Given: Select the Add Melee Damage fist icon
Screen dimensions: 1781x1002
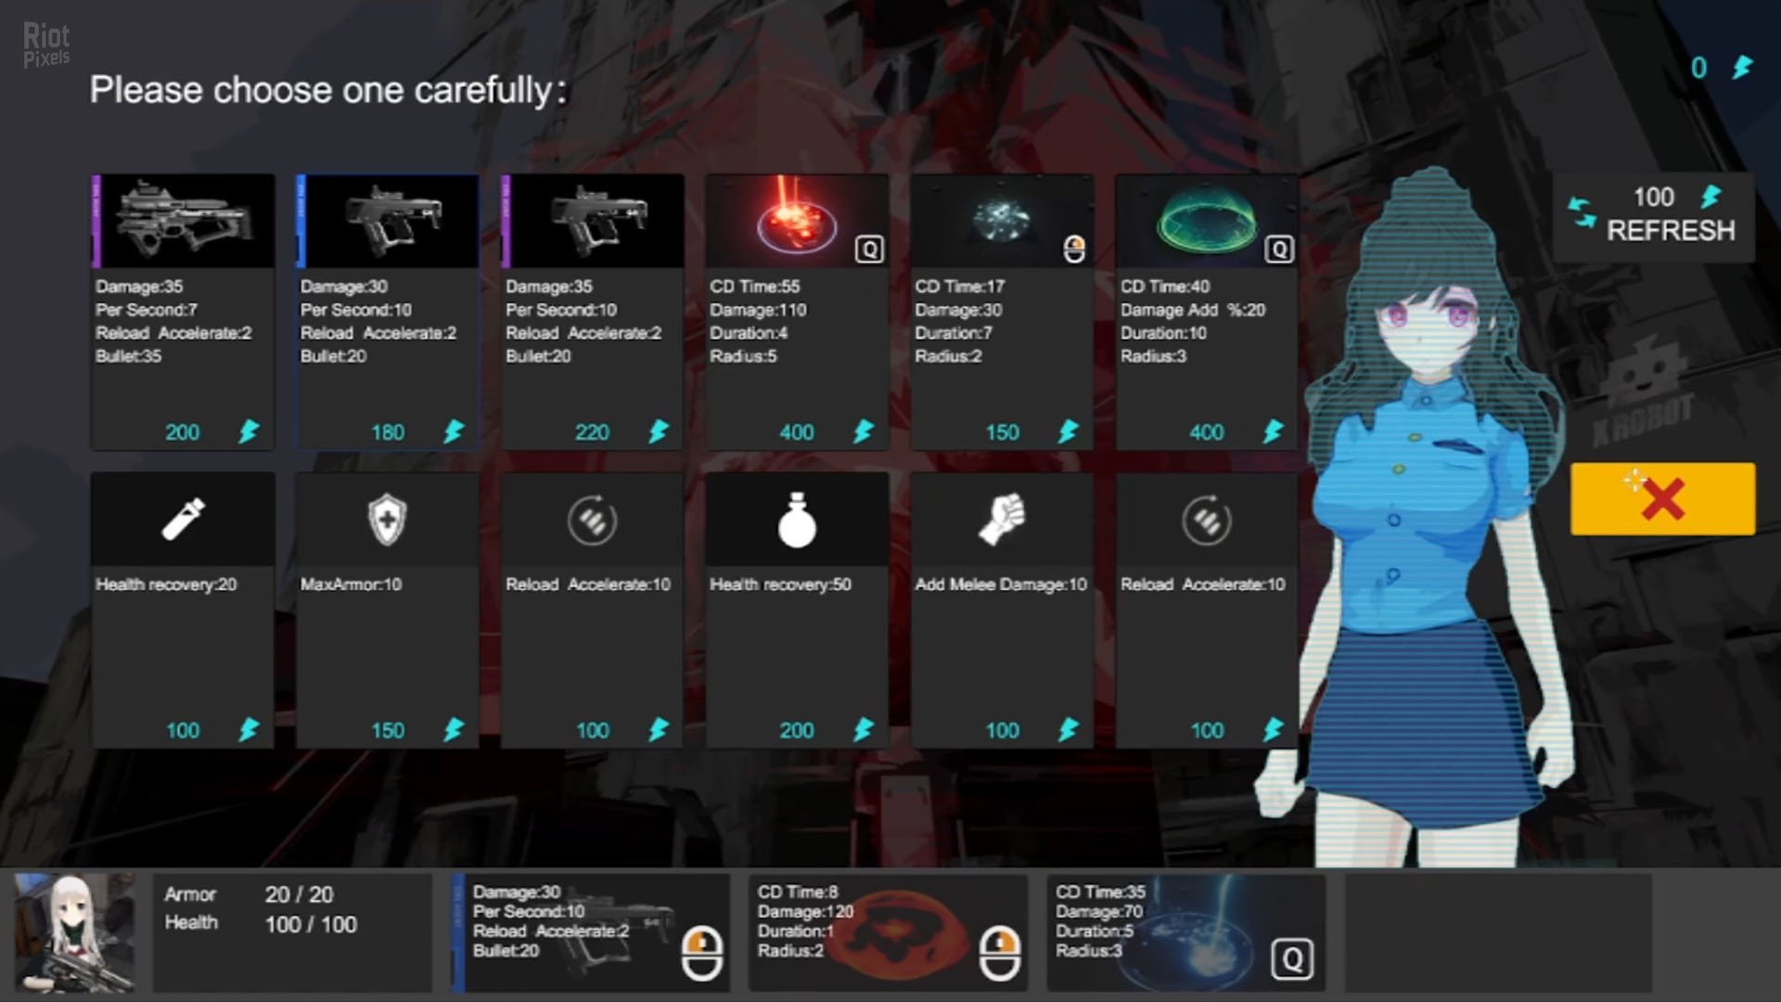Looking at the screenshot, I should click(x=1002, y=520).
